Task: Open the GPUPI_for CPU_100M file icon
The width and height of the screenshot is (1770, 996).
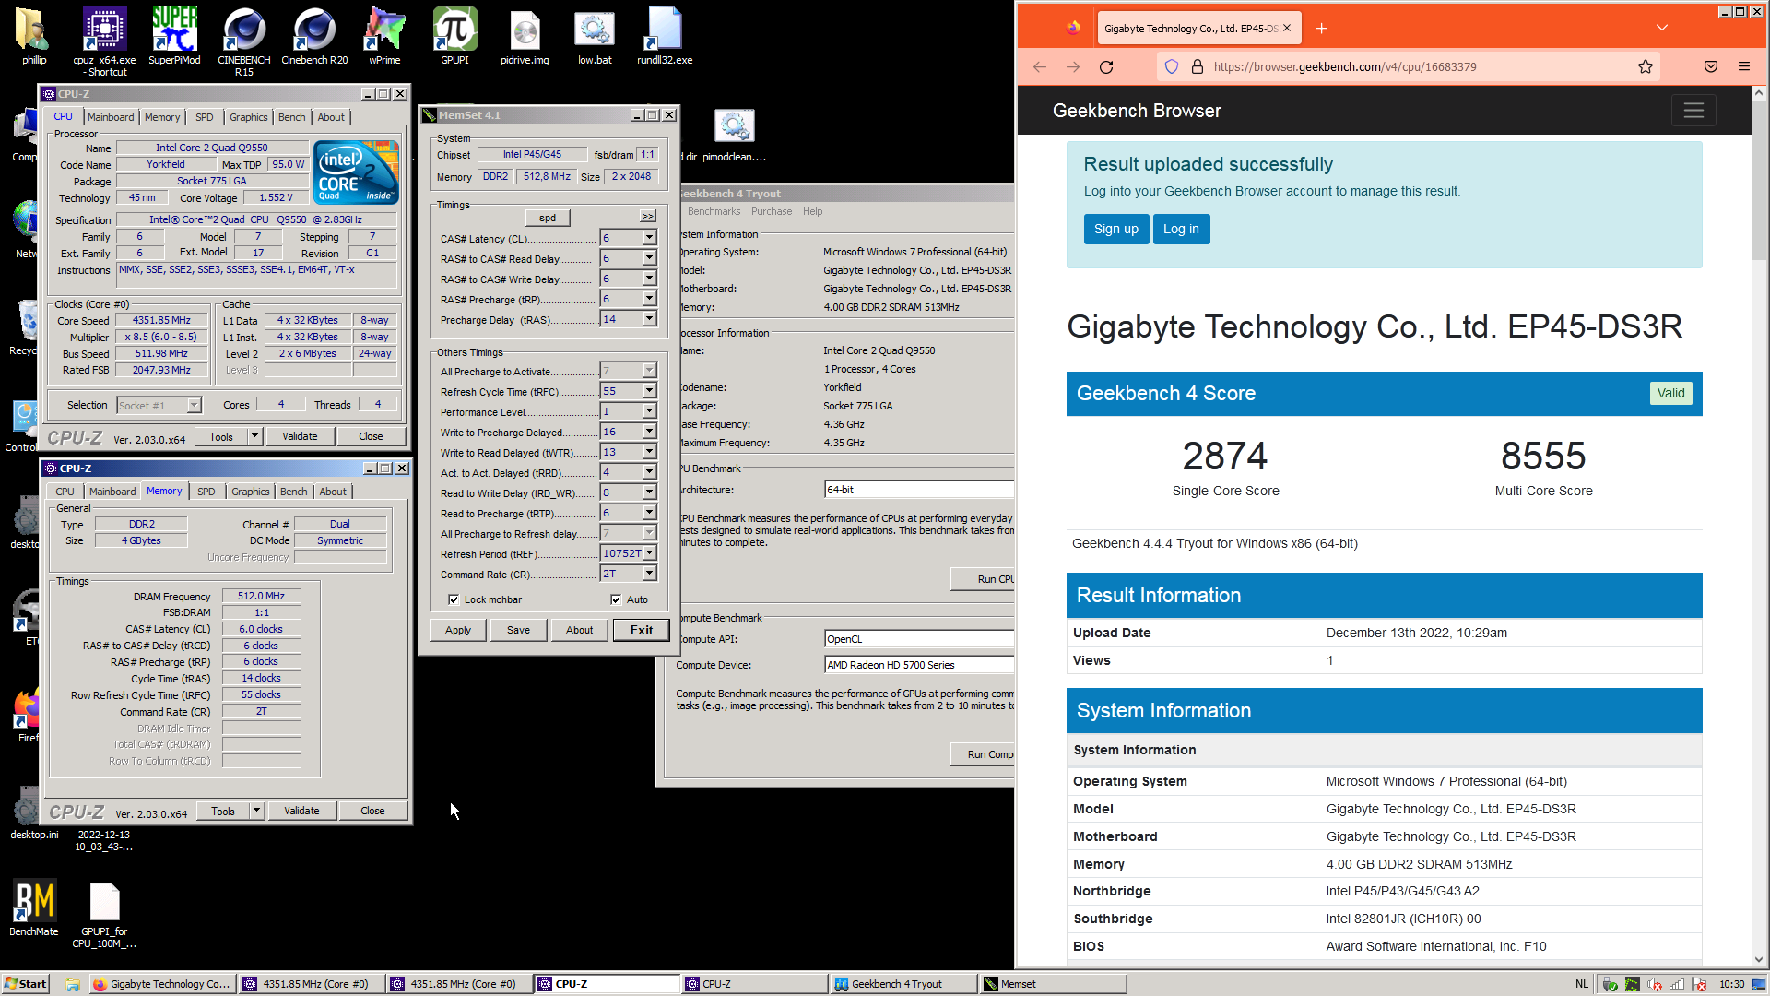Action: coord(104,915)
